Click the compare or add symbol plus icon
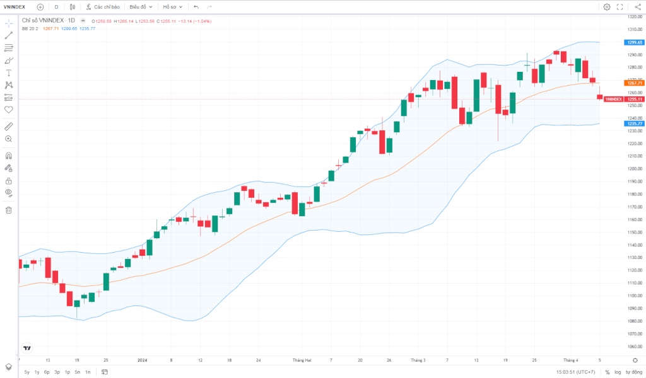This screenshot has height=378, width=646. (x=40, y=7)
